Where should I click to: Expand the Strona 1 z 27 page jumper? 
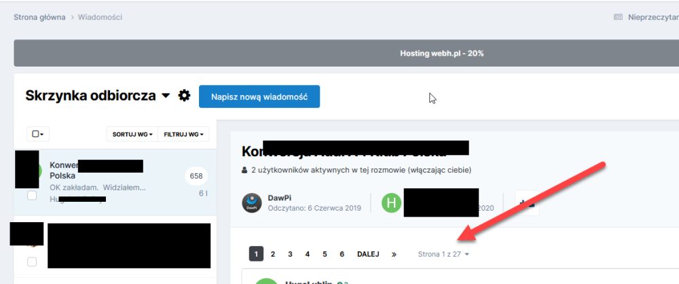click(x=443, y=254)
